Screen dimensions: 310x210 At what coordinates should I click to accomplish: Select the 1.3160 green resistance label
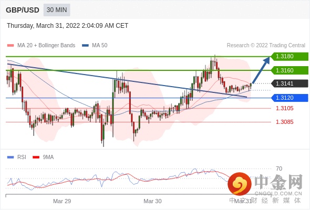[290, 70]
